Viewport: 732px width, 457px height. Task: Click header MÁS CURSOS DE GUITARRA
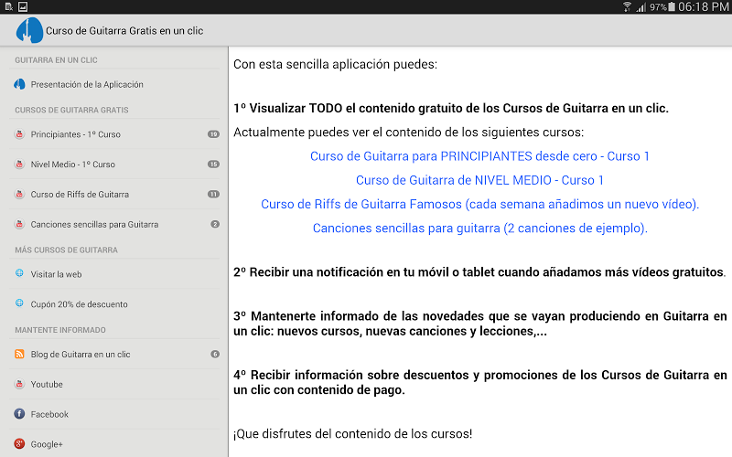pyautogui.click(x=66, y=250)
